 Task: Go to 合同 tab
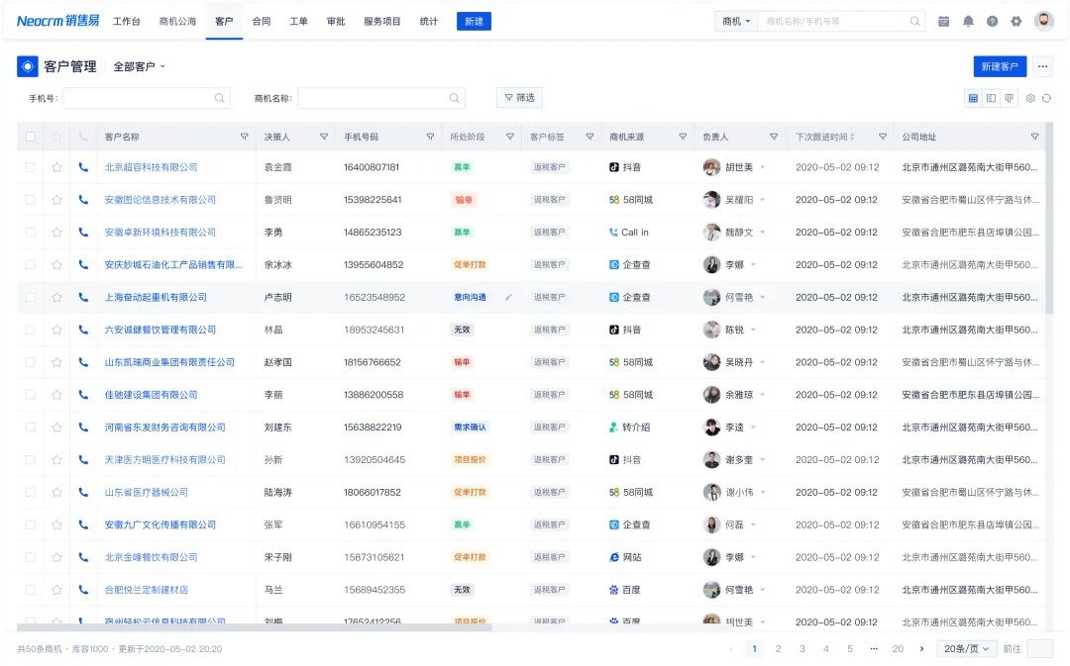tap(262, 21)
